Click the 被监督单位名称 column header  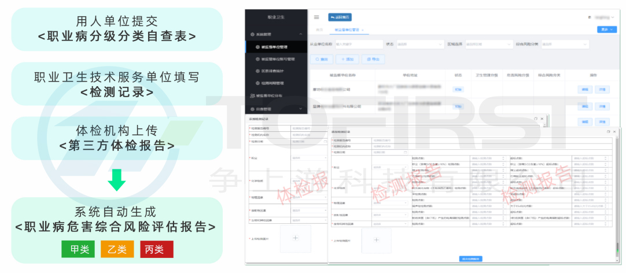pos(343,75)
